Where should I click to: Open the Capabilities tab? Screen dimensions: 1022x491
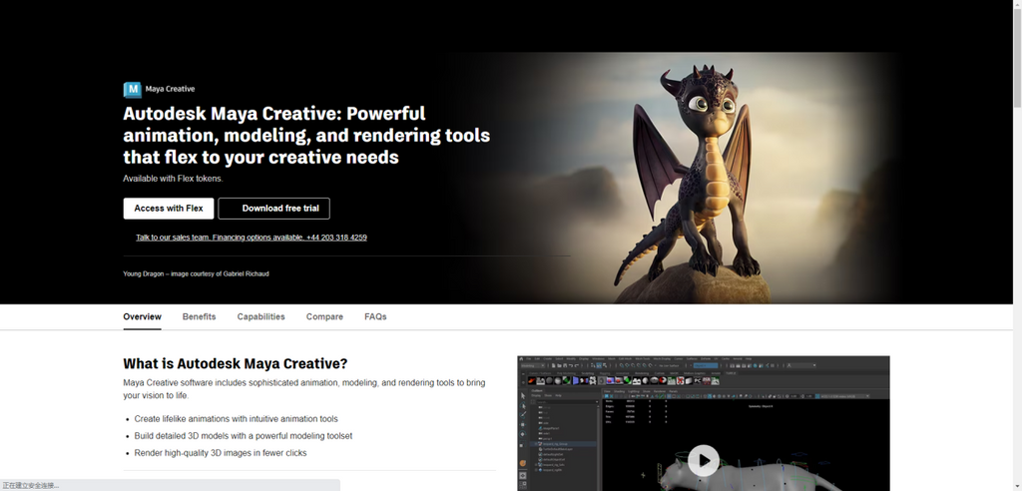pyautogui.click(x=260, y=317)
